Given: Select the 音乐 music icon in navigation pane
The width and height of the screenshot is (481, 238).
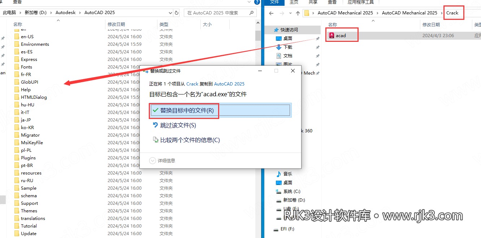Looking at the screenshot, I should pyautogui.click(x=278, y=174).
